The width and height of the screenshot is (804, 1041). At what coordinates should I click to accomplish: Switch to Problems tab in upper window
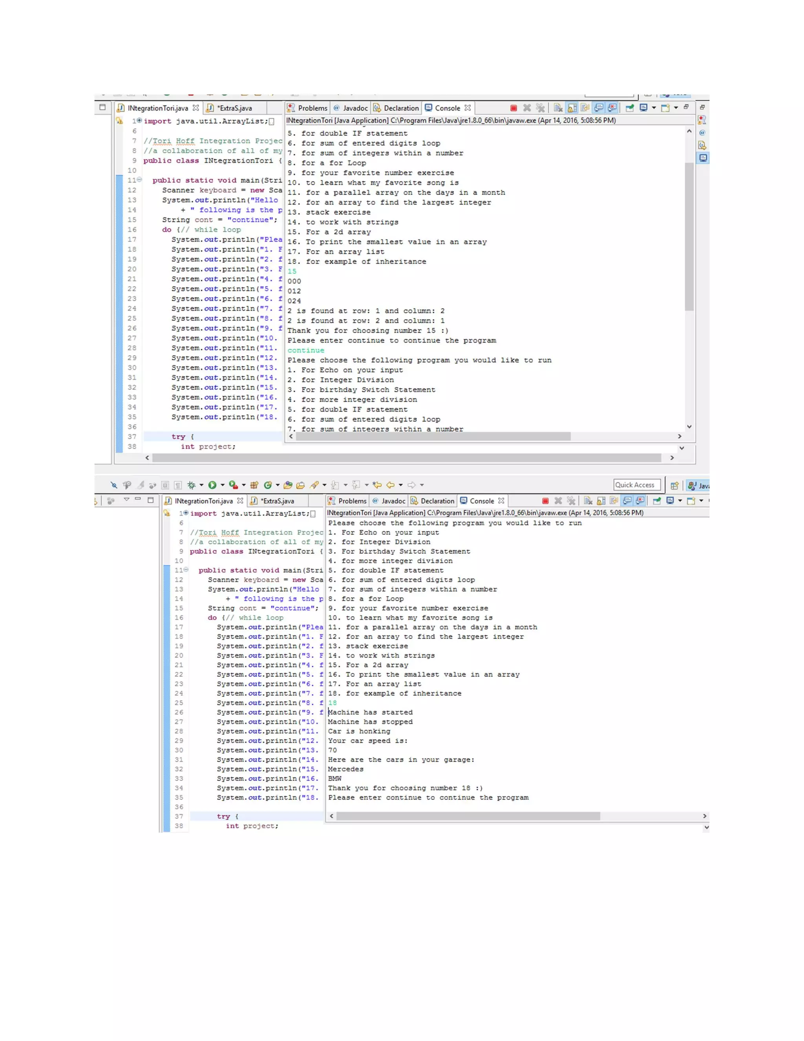(307, 108)
